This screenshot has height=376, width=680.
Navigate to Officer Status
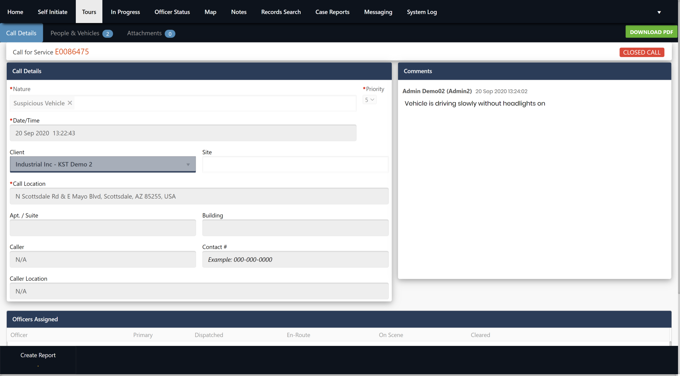(172, 12)
